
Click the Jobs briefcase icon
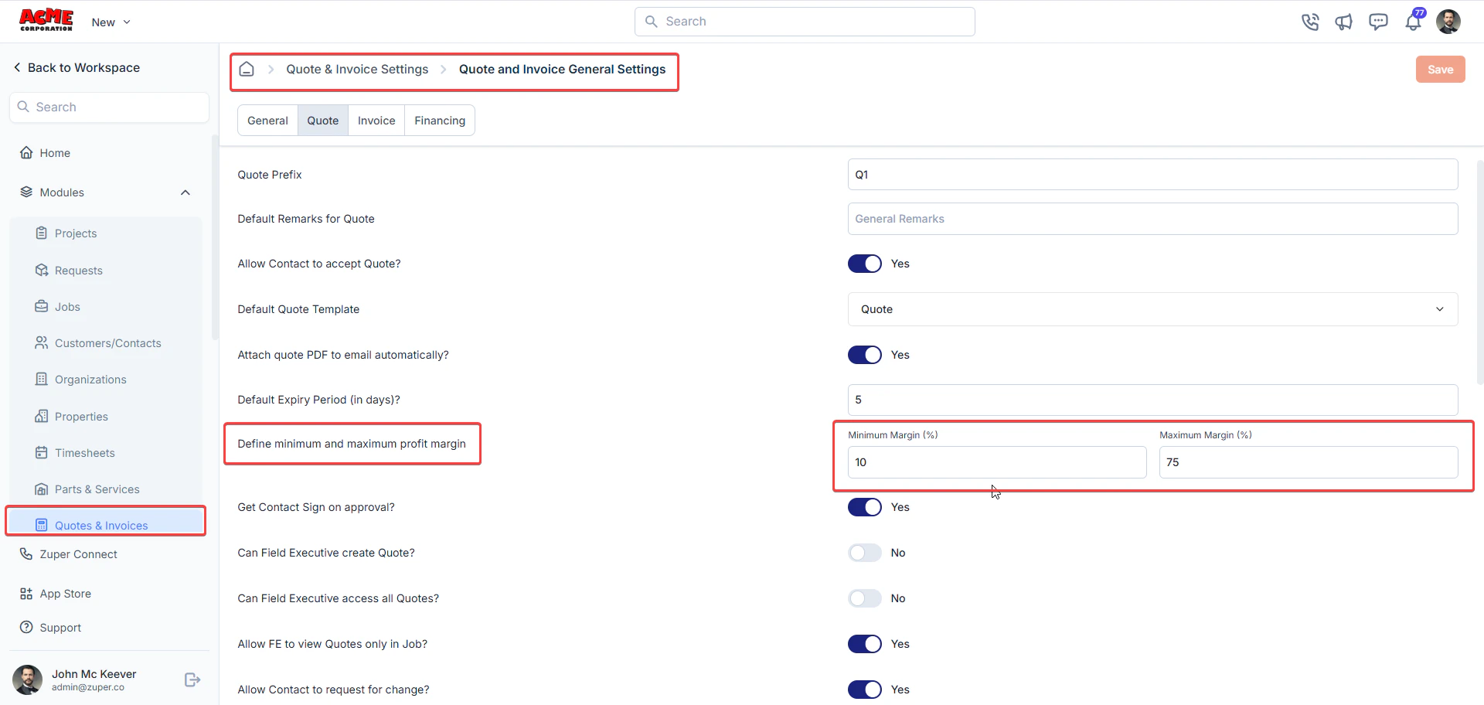coord(42,306)
